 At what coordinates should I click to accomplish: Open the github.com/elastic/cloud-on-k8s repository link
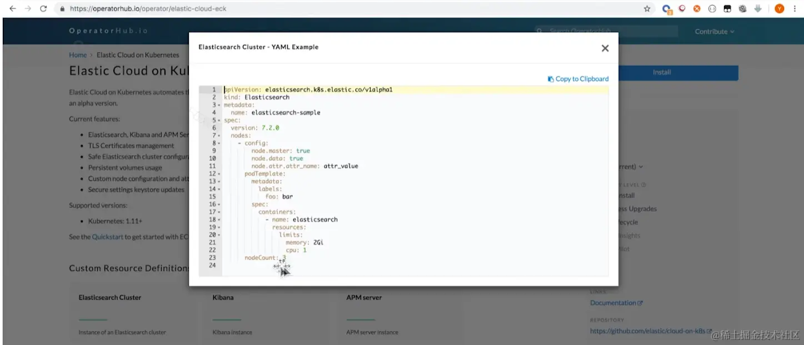[x=647, y=331]
